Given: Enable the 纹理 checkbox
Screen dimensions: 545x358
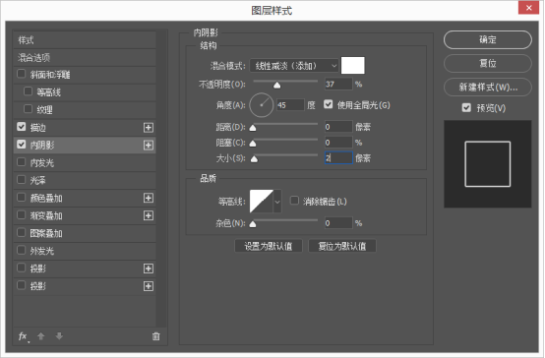Looking at the screenshot, I should coord(28,109).
